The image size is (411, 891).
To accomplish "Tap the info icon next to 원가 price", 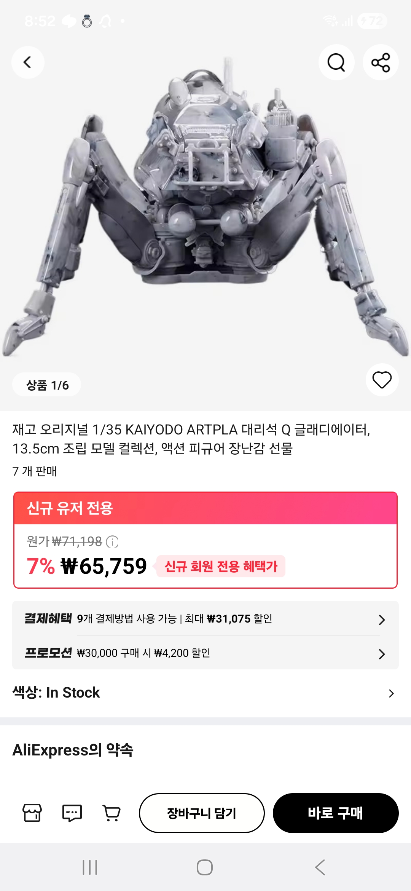I will (112, 541).
